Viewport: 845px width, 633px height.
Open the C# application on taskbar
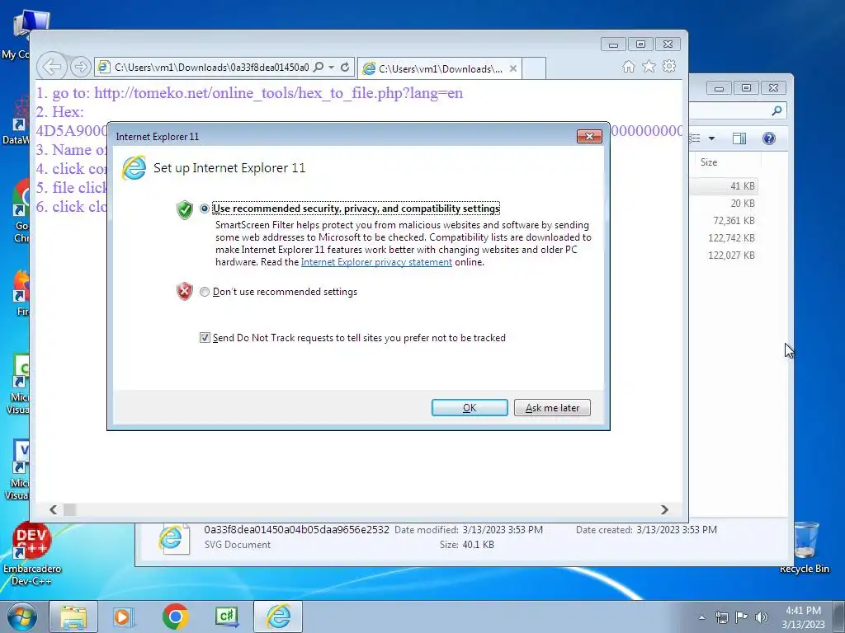pos(226,617)
